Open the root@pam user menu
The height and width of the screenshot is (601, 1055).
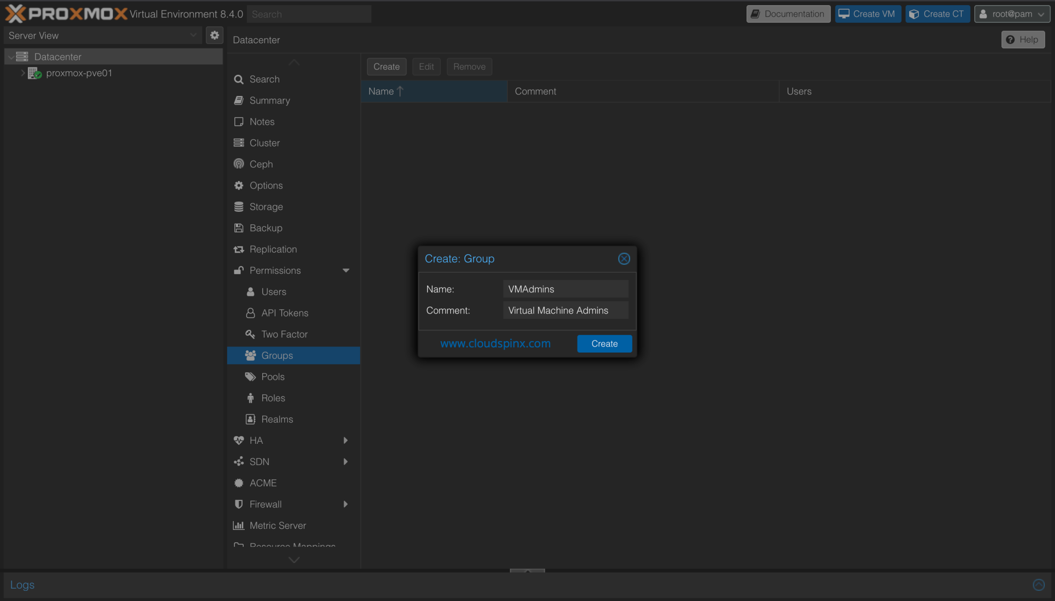[x=1011, y=14]
